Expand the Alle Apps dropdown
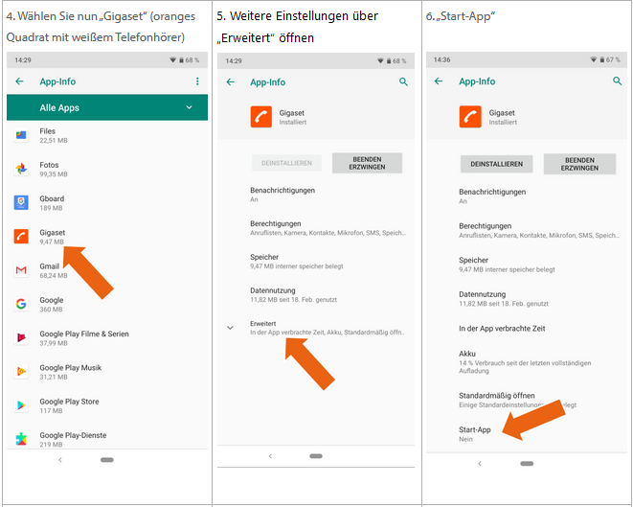The height and width of the screenshot is (507, 633). click(107, 107)
